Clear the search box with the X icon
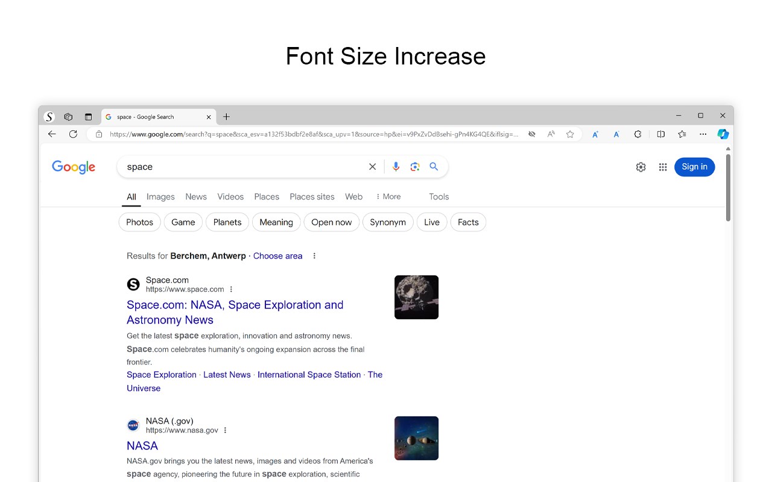The width and height of the screenshot is (772, 482). click(372, 167)
